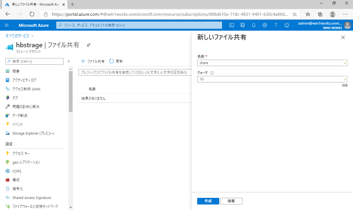Launch Cloud Shell from the top bar
Image resolution: width=353 pixels, height=210 pixels.
click(x=232, y=25)
